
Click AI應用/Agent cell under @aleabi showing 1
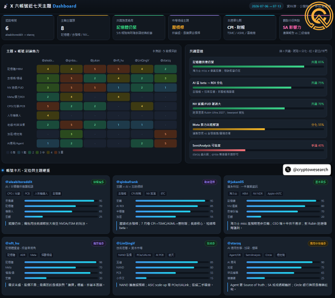click(48, 143)
